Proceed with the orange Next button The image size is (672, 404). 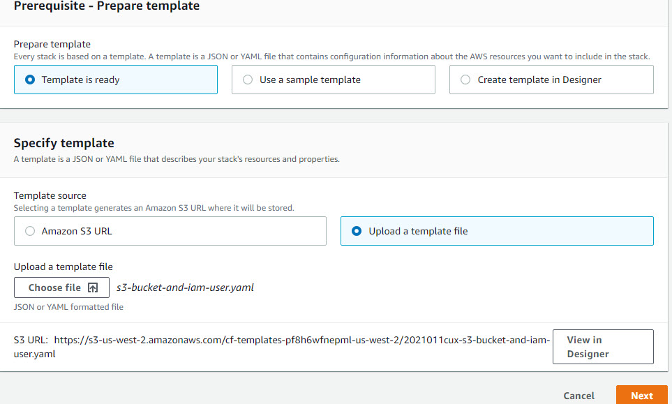(641, 395)
